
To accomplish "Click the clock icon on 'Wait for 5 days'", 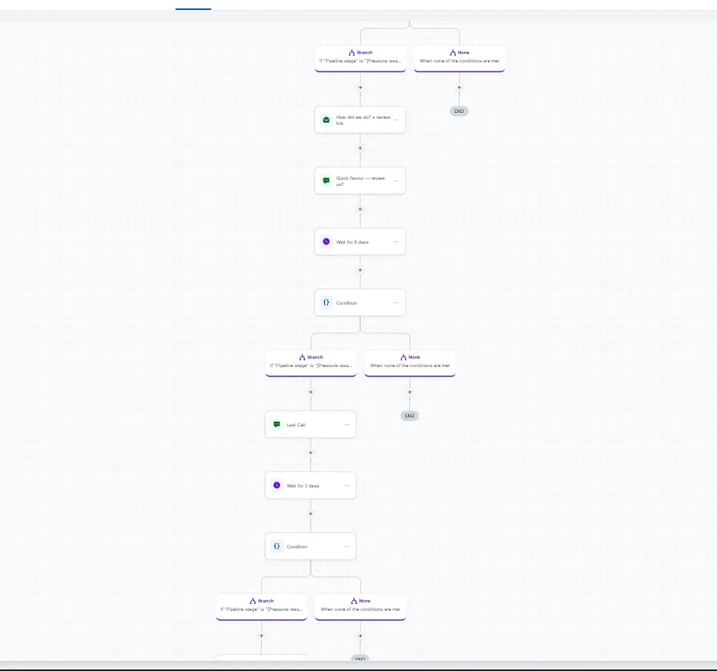I will click(326, 241).
